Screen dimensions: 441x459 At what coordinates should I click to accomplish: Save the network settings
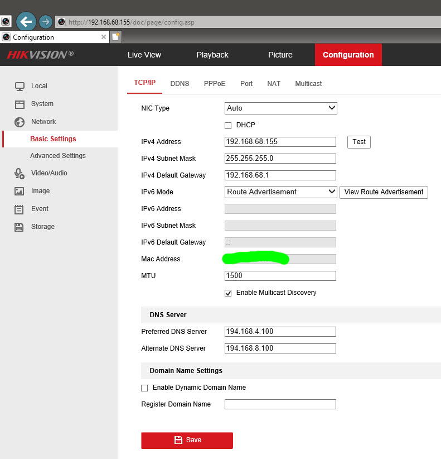click(x=187, y=440)
